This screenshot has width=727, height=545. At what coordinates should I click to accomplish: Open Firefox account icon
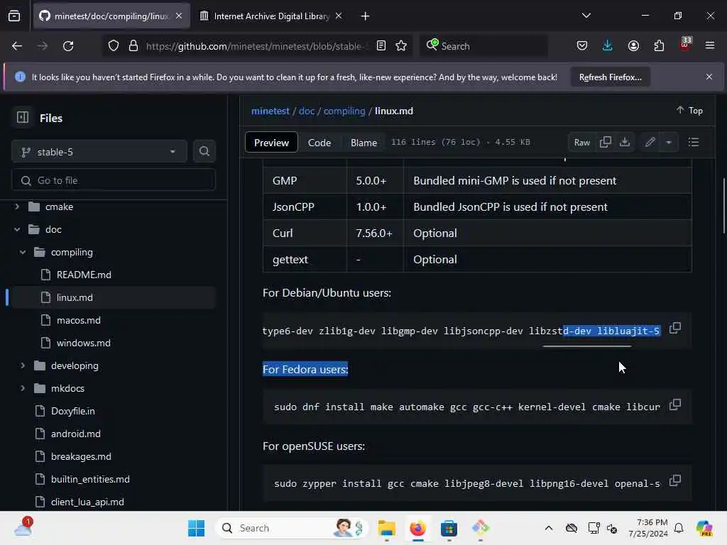point(633,45)
